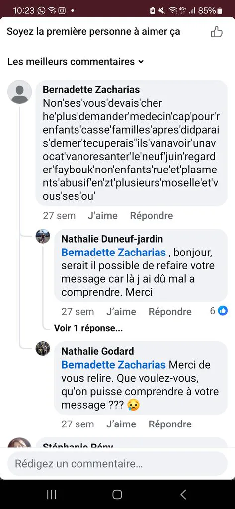Screen dimensions: 235x509
Task: Tap the Android home navigation icon
Action: [117, 494]
